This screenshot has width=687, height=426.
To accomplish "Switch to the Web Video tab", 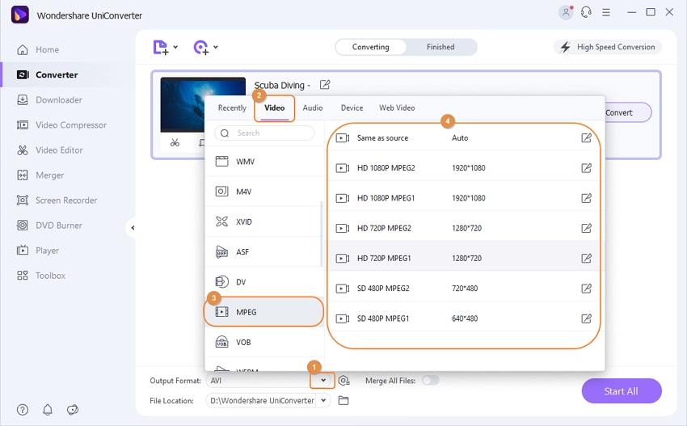I will [x=397, y=108].
